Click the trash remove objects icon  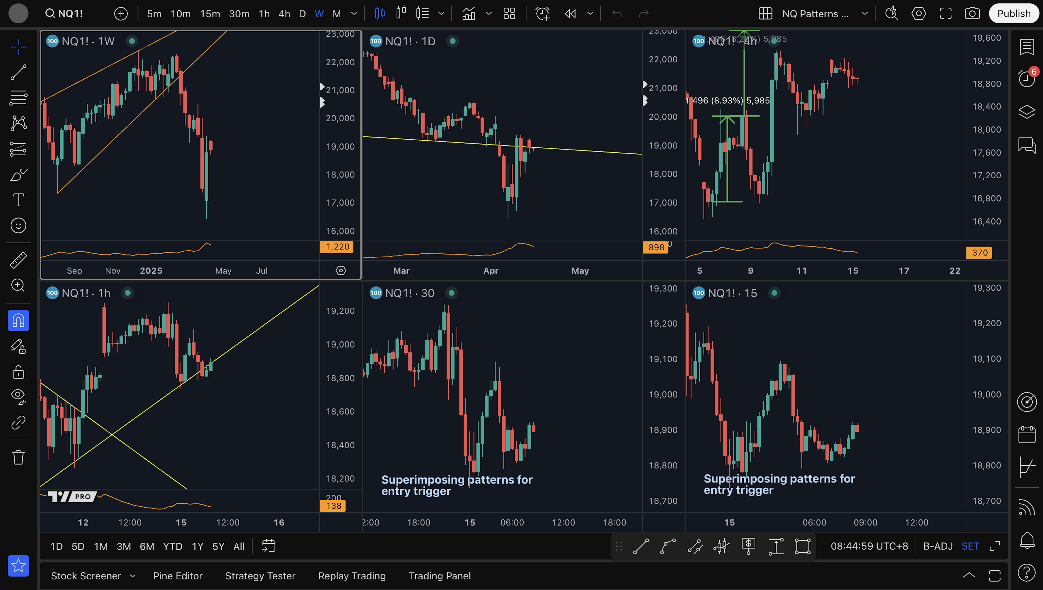(18, 458)
